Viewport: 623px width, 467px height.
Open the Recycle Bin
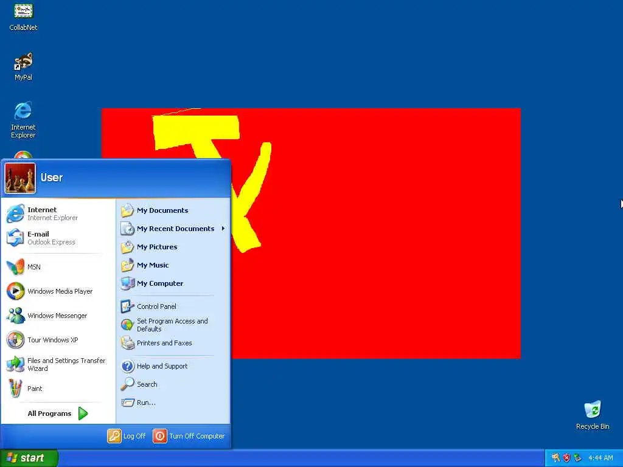pos(593,415)
